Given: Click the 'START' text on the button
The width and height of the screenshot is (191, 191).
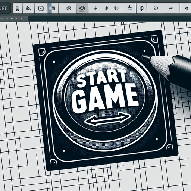Looking at the screenshot, I should [101, 78].
